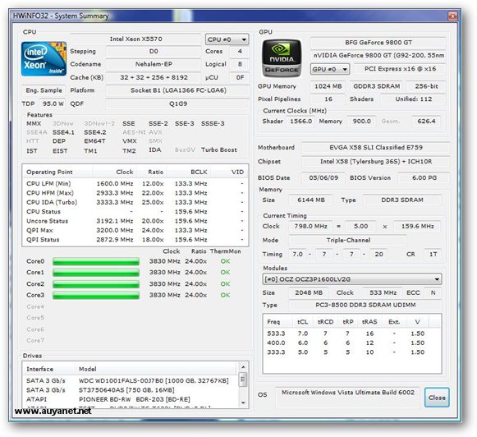Viewport: 477px width, 437px height.
Task: Click the Close button
Action: (437, 398)
